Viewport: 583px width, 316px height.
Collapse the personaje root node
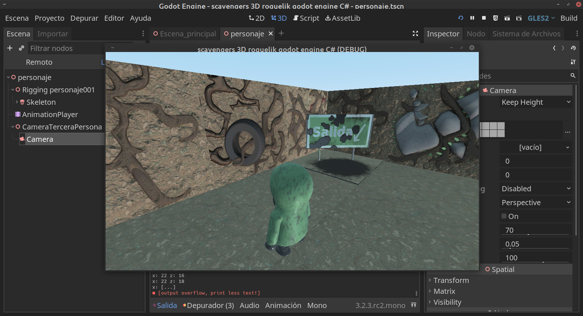point(8,77)
